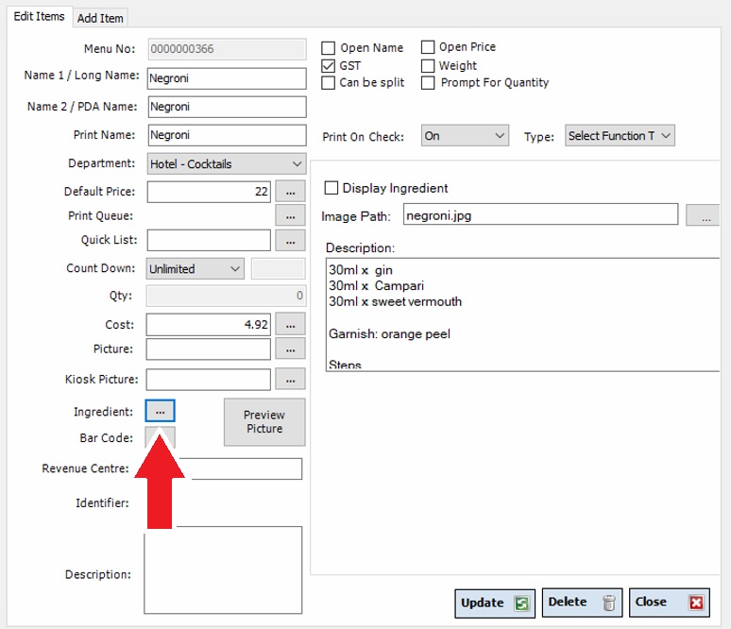Uncheck the GST checkbox
Image resolution: width=731 pixels, height=629 pixels.
pos(329,66)
